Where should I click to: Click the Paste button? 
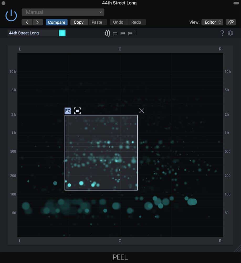(97, 22)
